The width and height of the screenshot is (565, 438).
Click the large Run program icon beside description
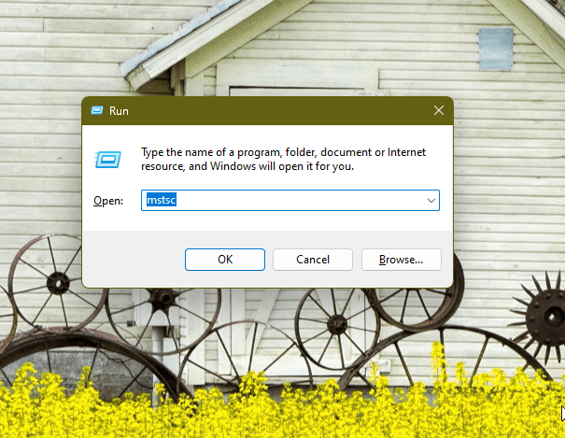pyautogui.click(x=107, y=159)
